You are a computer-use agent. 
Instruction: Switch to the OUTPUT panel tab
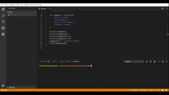point(55,61)
